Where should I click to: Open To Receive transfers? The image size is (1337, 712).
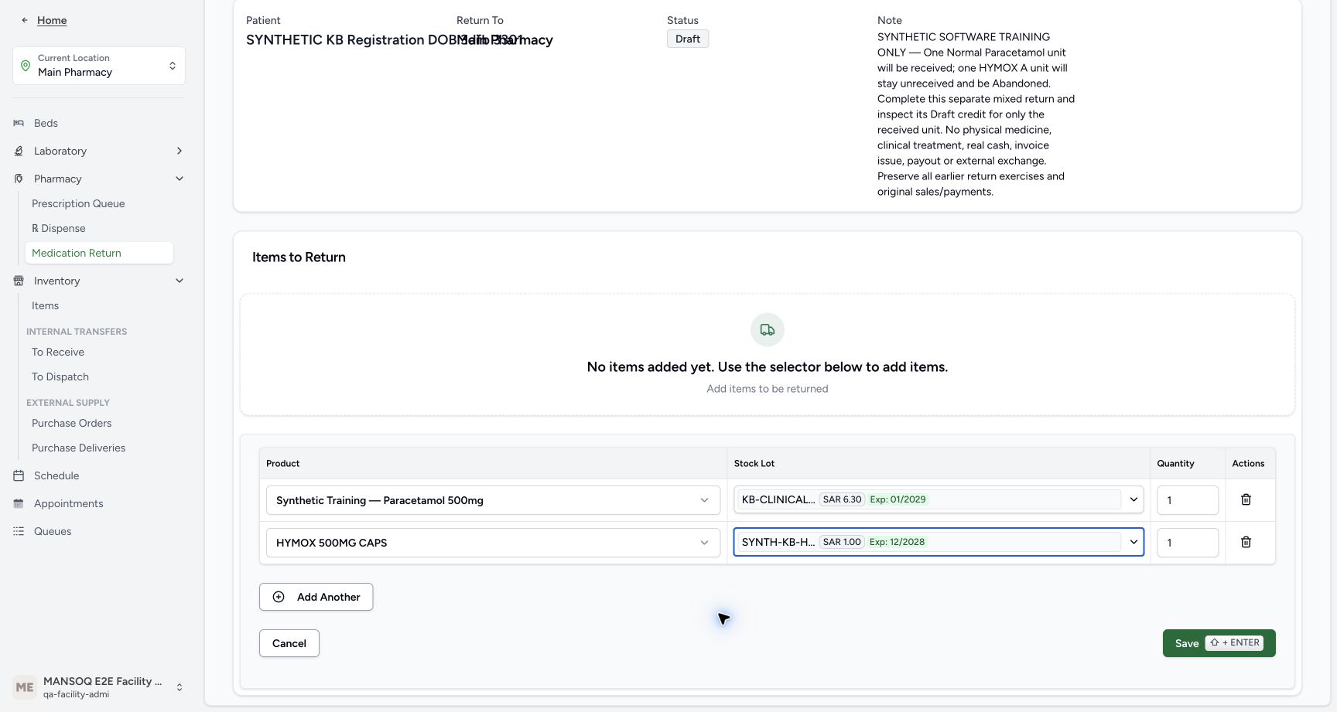coord(58,352)
